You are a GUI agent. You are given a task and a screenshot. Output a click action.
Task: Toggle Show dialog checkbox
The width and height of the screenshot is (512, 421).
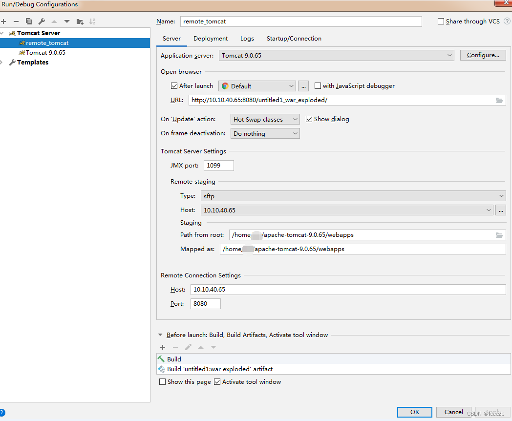tap(309, 119)
